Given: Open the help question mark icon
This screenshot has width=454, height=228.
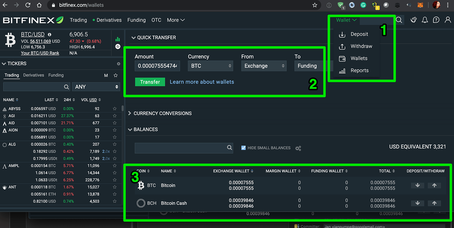Looking at the screenshot, I should (x=436, y=20).
